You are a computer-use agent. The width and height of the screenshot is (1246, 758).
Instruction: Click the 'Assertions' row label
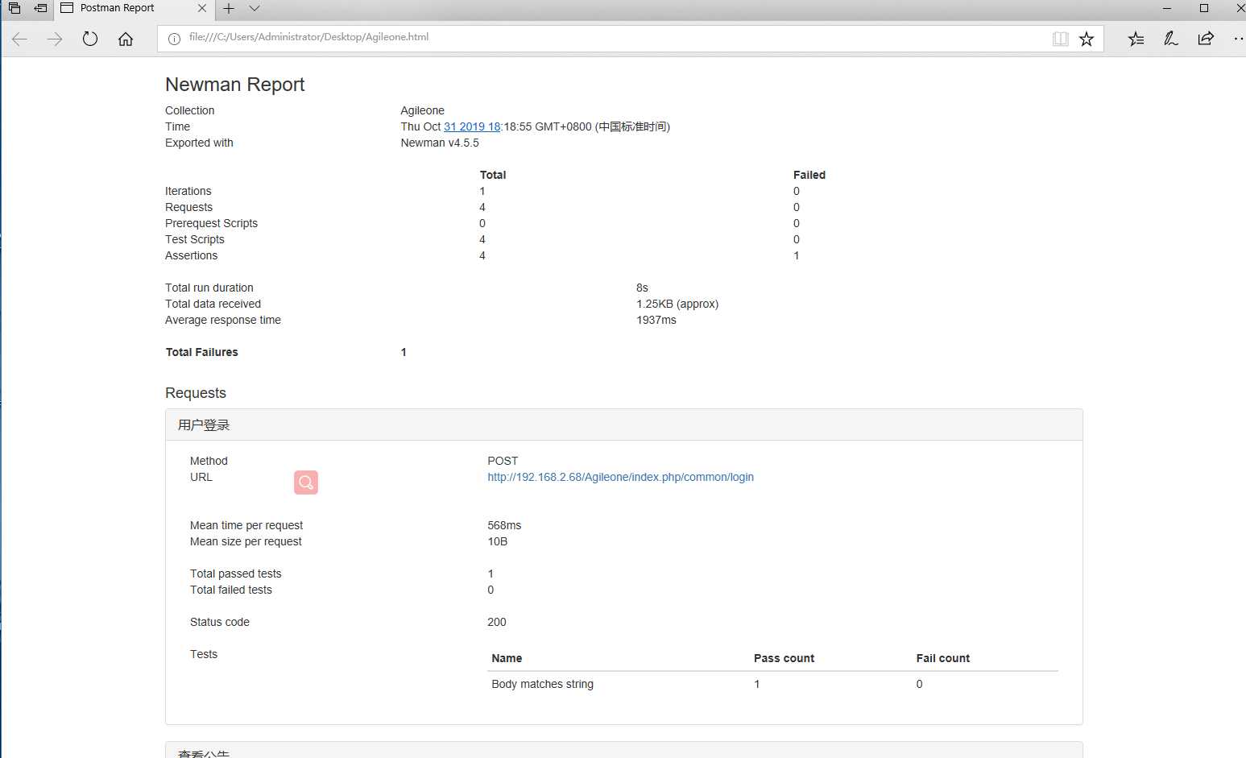[191, 255]
